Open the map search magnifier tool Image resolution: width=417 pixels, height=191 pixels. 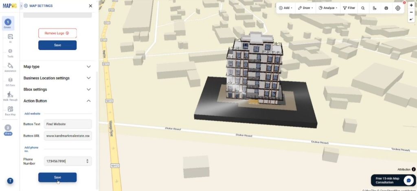click(x=363, y=8)
